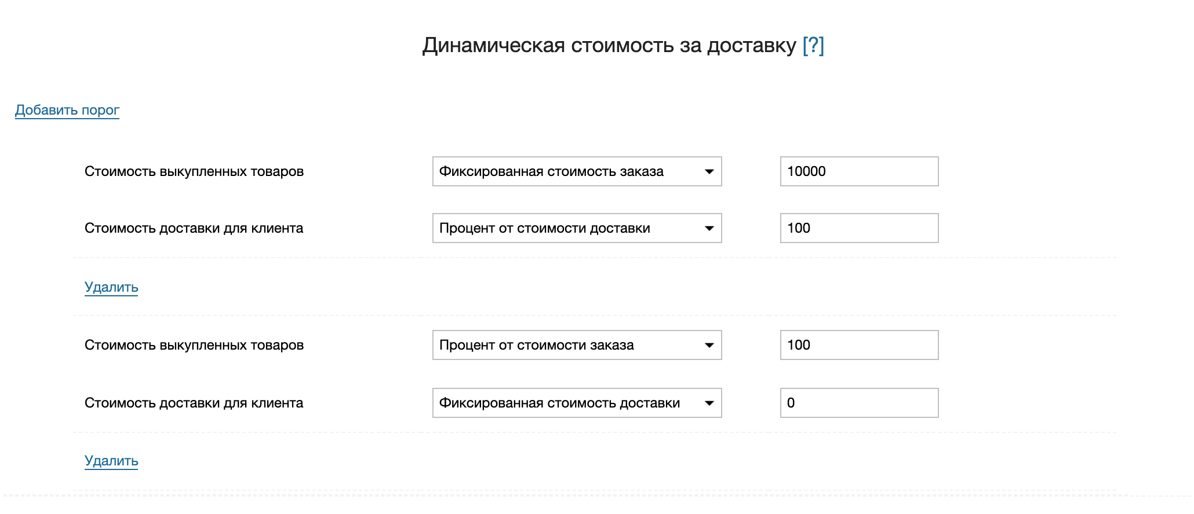This screenshot has width=1194, height=514.
Task: Click the Стоимость выкупленных товаров label in first threshold
Action: pyautogui.click(x=195, y=171)
